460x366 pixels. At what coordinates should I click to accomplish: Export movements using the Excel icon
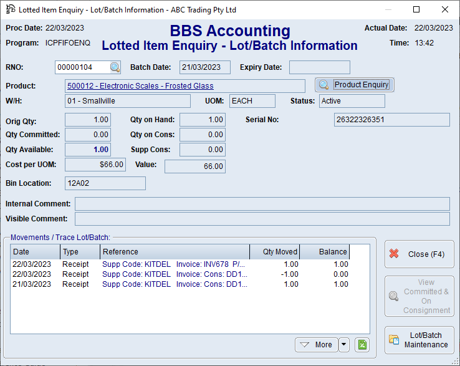[x=362, y=344]
